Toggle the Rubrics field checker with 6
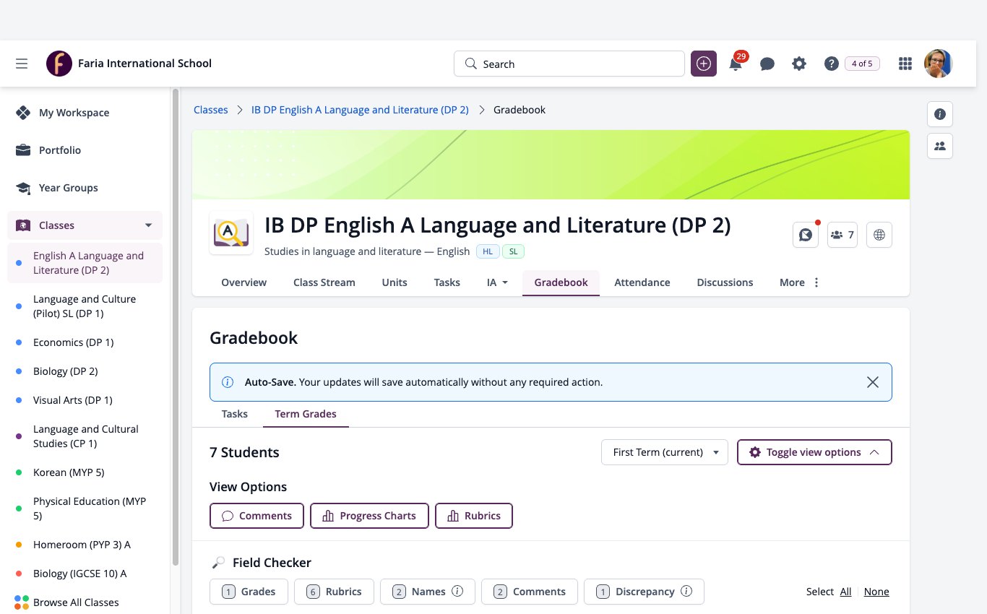Image resolution: width=987 pixels, height=614 pixels. pos(334,592)
